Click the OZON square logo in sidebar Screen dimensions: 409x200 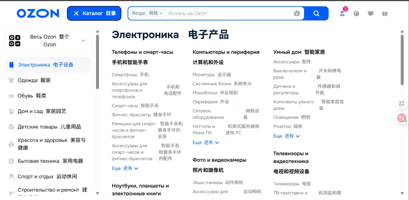pyautogui.click(x=15, y=40)
